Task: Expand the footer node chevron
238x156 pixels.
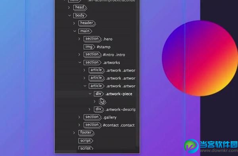Action: 74,133
